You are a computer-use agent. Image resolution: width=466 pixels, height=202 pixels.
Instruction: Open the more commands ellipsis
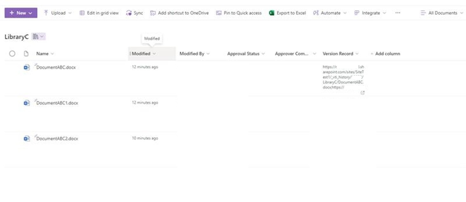tap(398, 13)
